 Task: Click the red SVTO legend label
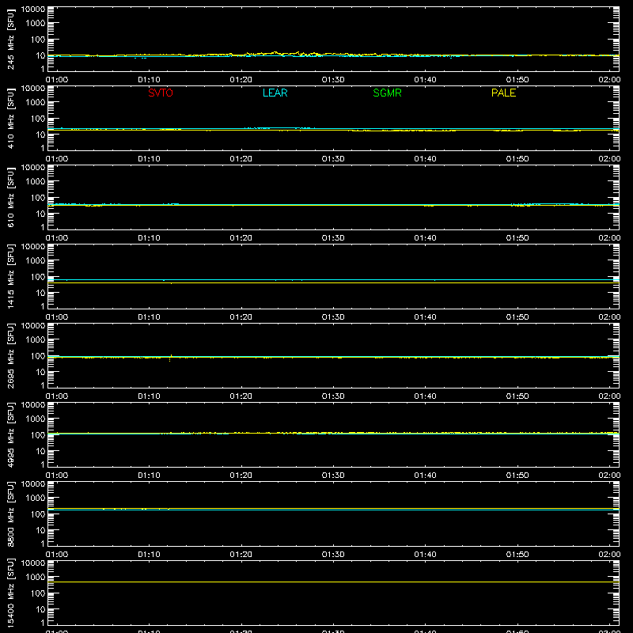[161, 93]
